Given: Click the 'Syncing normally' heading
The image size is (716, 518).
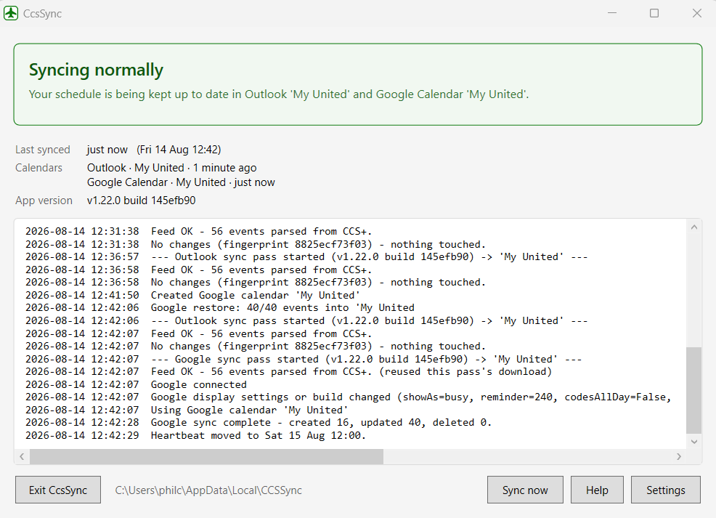Looking at the screenshot, I should click(96, 70).
